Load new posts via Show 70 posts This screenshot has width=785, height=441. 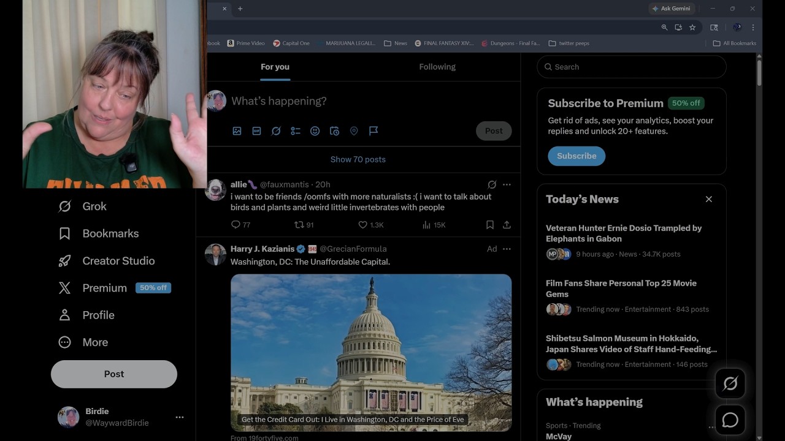coord(358,159)
